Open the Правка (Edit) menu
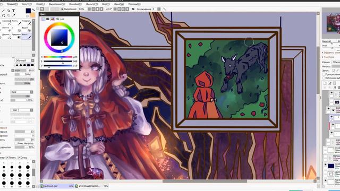Viewport: 340px width, 191px height. click(x=12, y=4)
